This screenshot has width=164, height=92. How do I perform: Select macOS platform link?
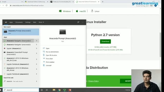pyautogui.click(x=81, y=11)
